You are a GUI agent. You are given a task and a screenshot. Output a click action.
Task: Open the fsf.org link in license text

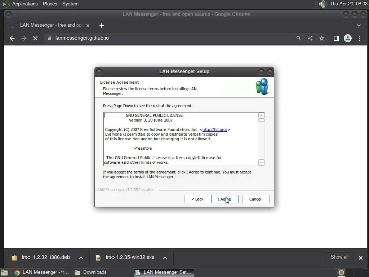[215, 129]
